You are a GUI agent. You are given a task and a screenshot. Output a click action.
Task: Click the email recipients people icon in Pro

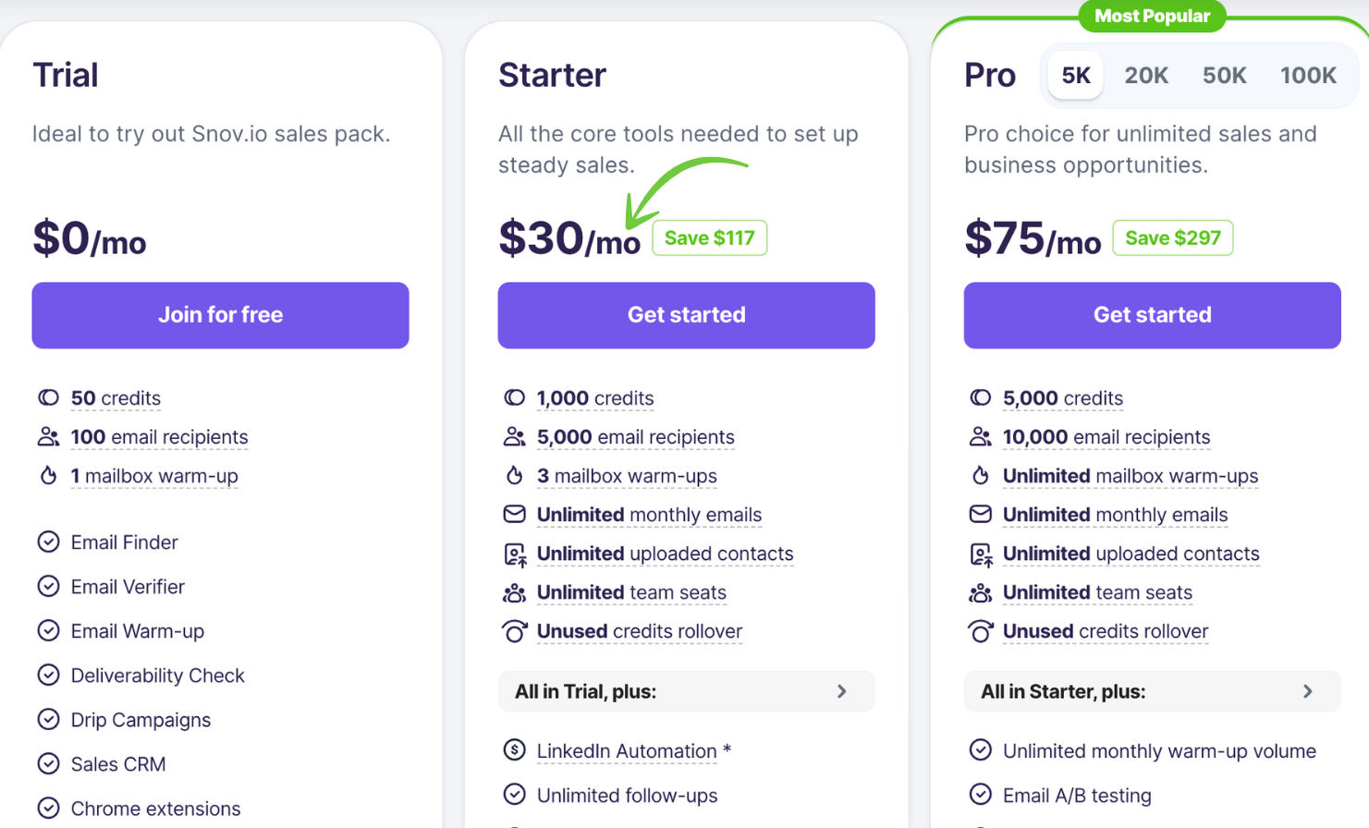tap(980, 436)
